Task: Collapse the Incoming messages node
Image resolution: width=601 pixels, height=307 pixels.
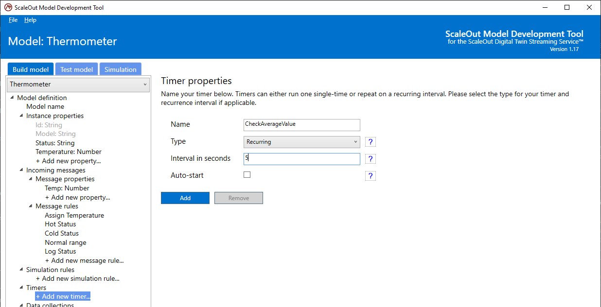Action: click(21, 170)
